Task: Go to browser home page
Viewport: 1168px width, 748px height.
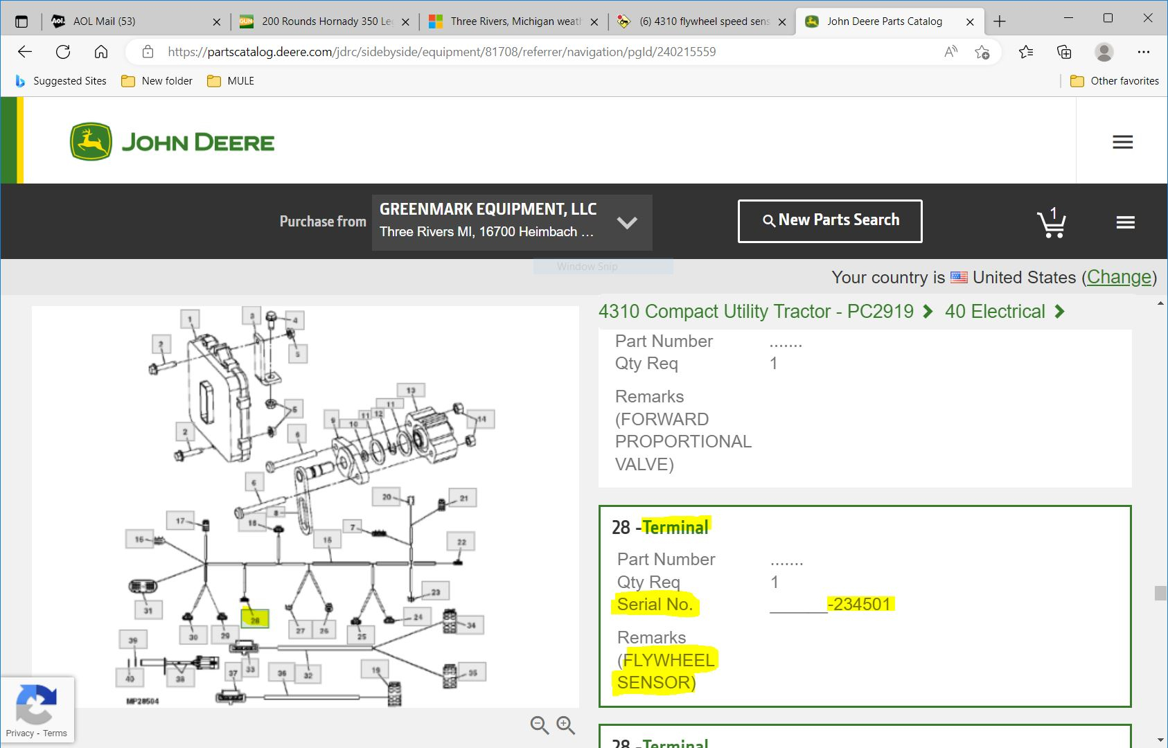Action: coord(101,52)
